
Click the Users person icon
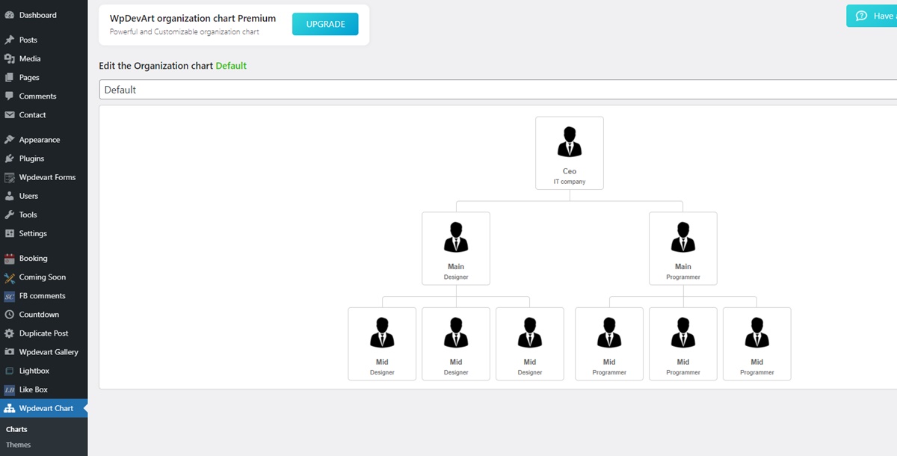(10, 196)
